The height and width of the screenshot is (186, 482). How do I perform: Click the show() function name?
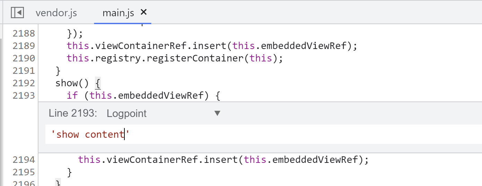coord(67,83)
